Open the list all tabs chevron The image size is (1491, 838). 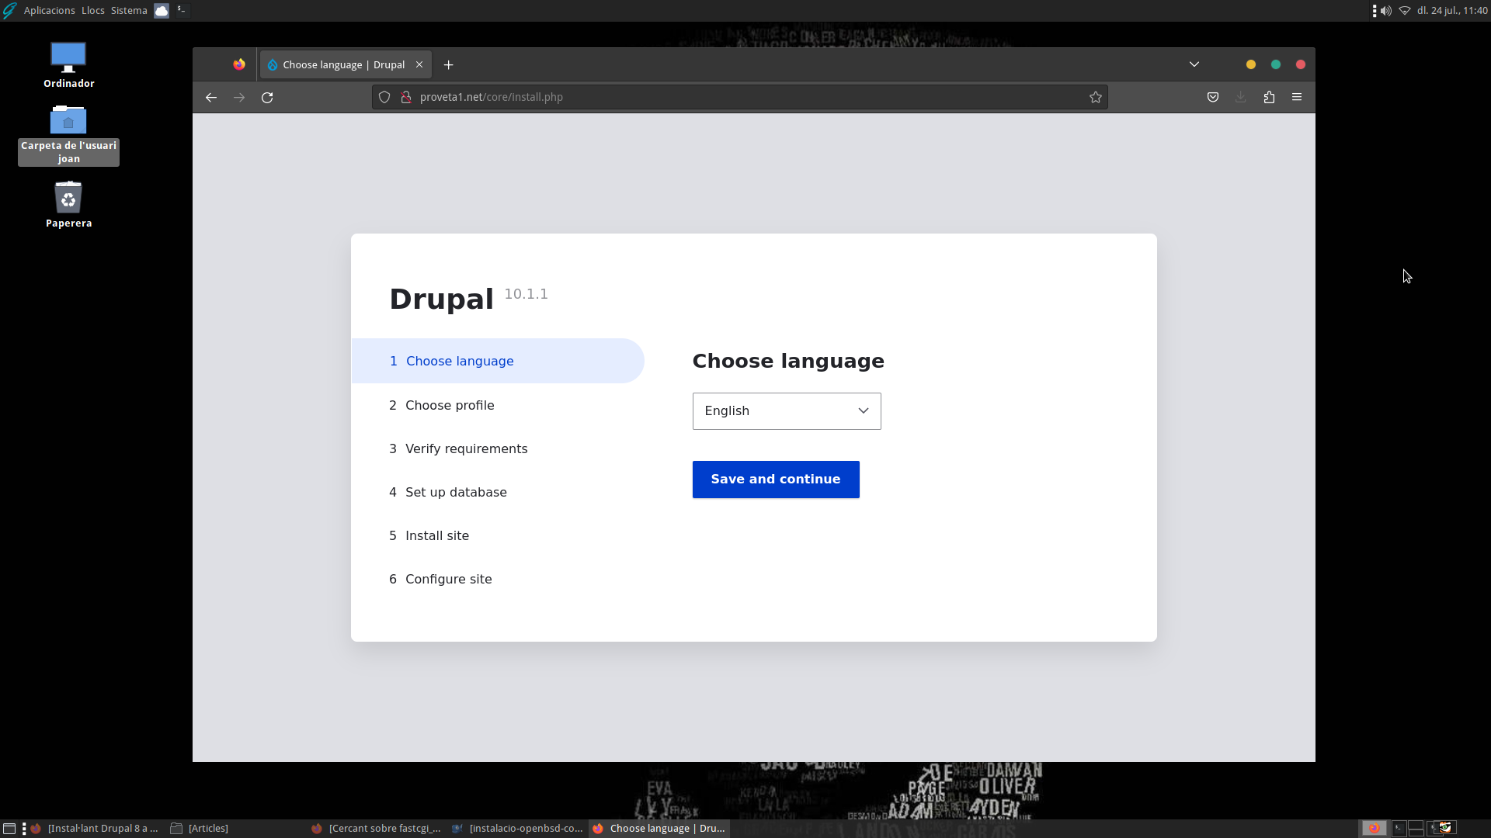[1194, 64]
